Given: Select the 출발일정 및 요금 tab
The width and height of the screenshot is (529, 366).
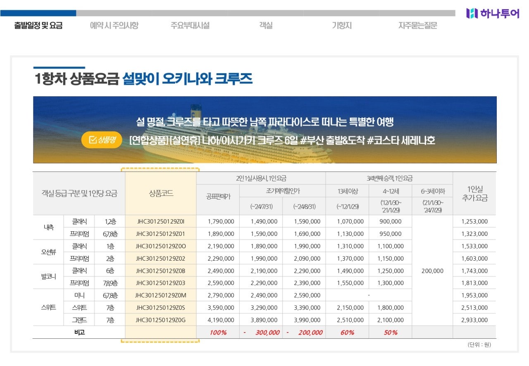Looking at the screenshot, I should coord(38,26).
